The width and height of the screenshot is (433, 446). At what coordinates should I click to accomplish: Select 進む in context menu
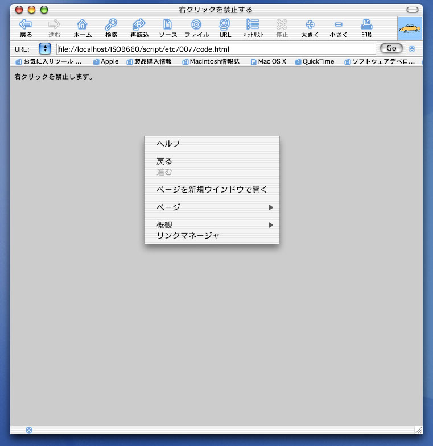click(x=212, y=172)
